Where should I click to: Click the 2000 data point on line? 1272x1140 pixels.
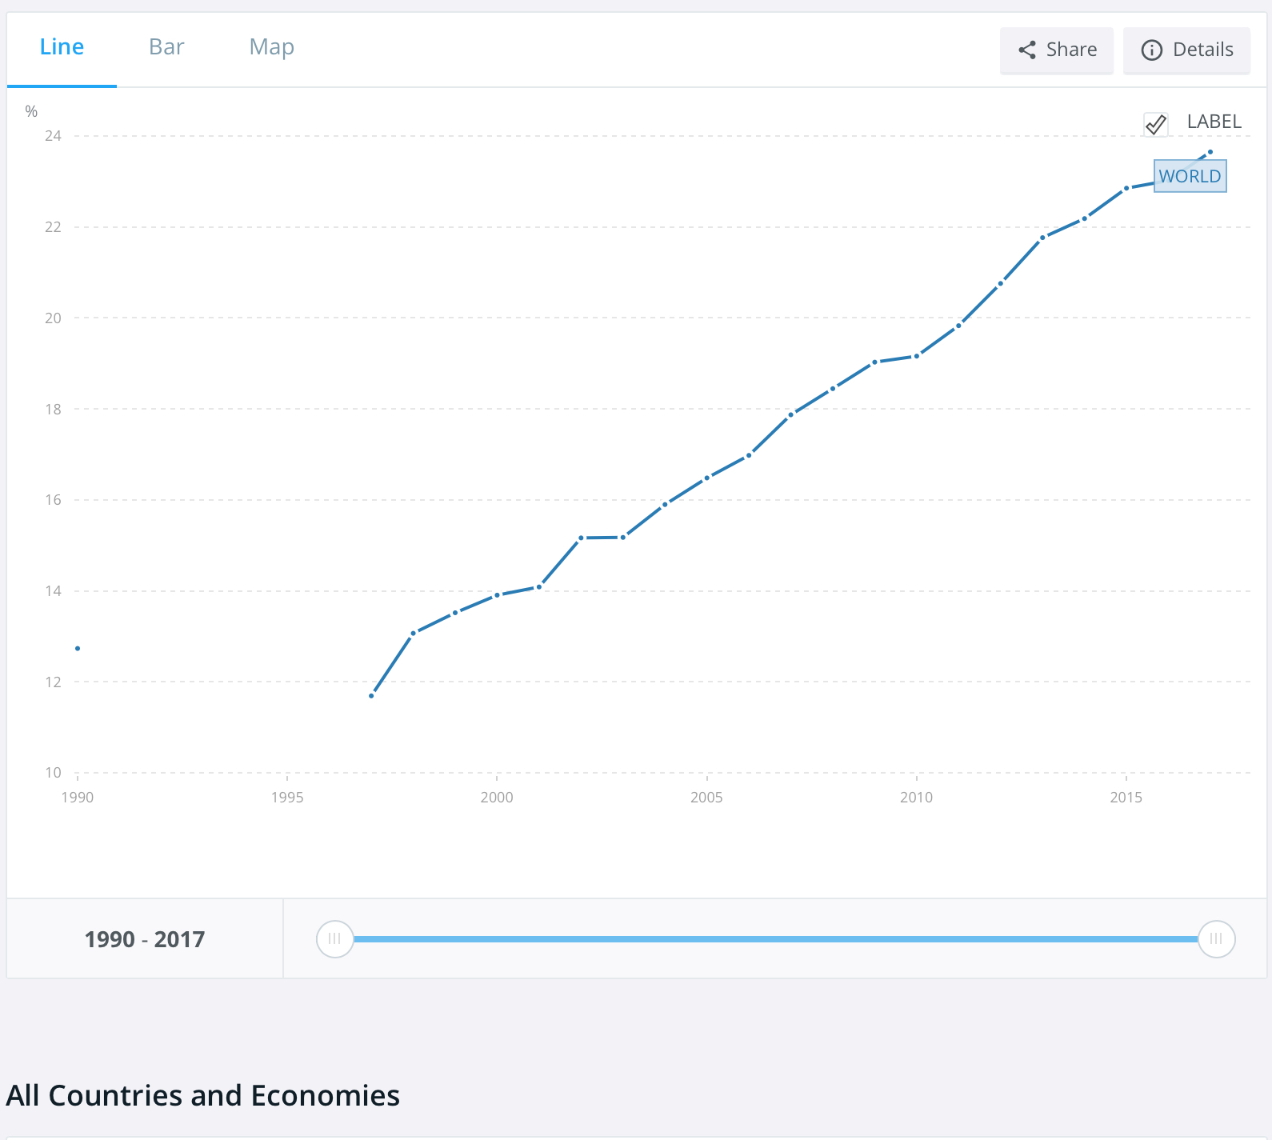[x=497, y=595]
